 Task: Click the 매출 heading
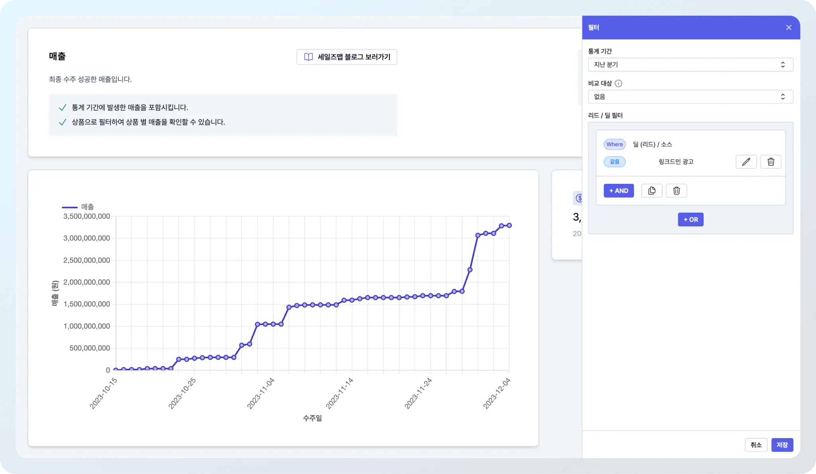[57, 56]
